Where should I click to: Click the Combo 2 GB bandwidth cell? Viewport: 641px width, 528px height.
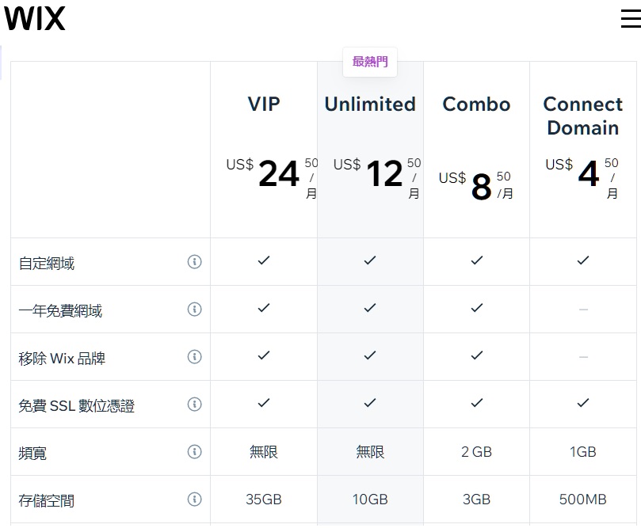tap(477, 452)
